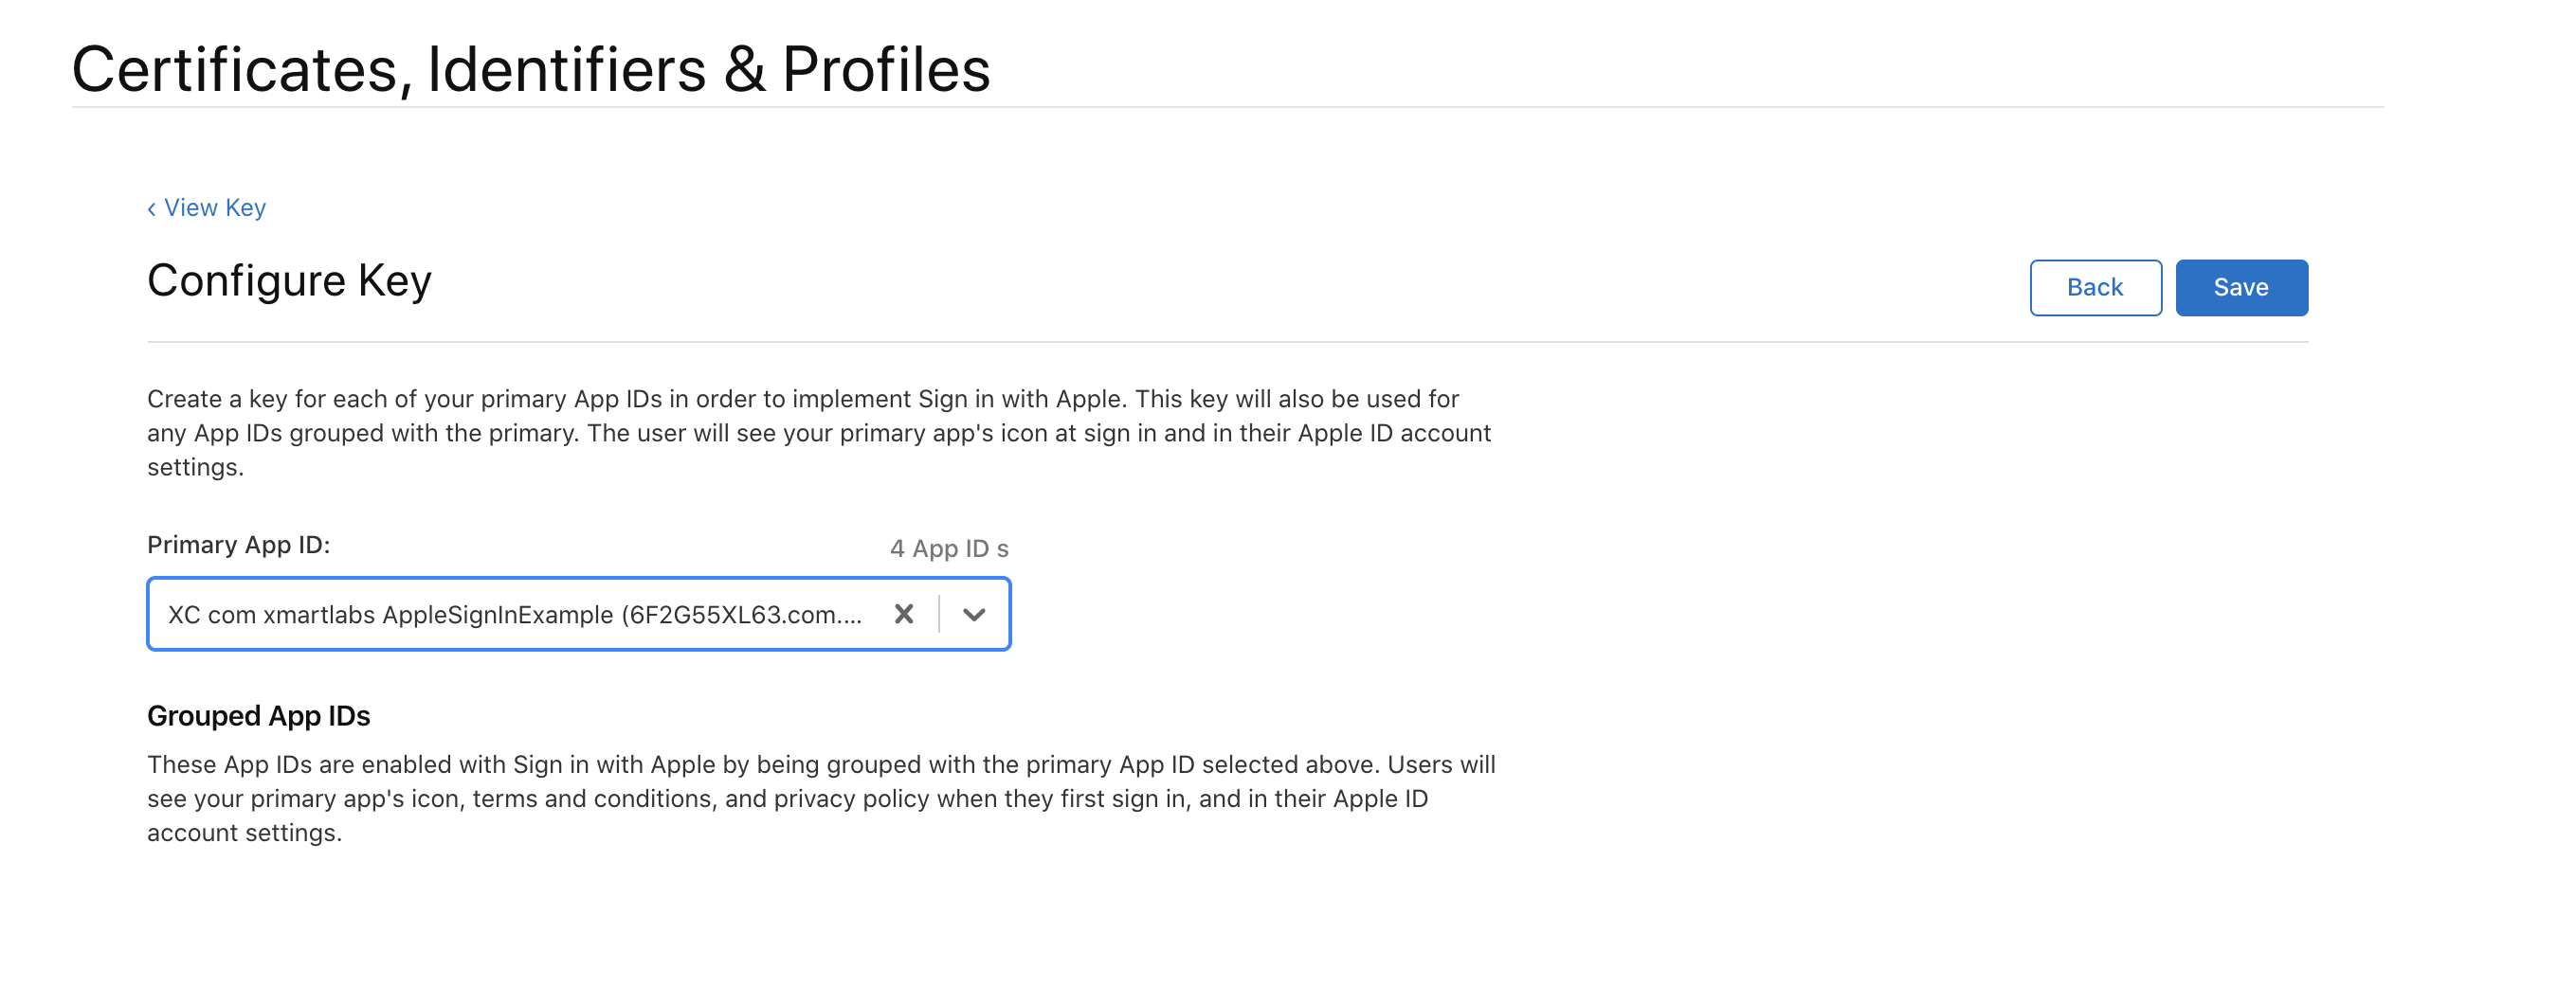Save the key configuration
This screenshot has height=987, width=2576.
point(2240,288)
